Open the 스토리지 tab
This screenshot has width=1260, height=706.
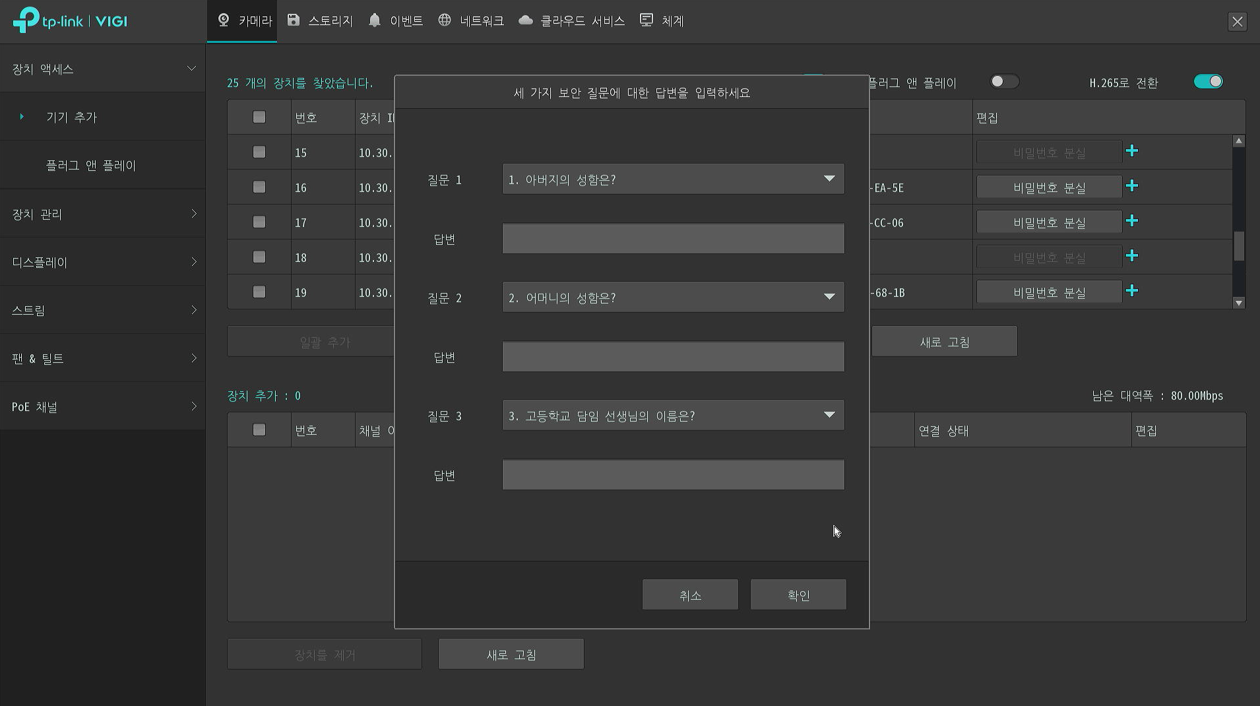click(x=320, y=21)
